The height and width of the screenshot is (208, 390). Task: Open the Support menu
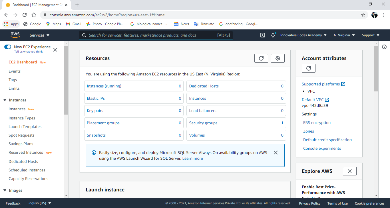(370, 35)
